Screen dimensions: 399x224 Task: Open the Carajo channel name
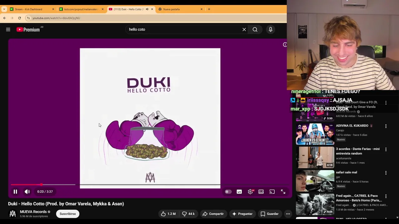coord(340,130)
